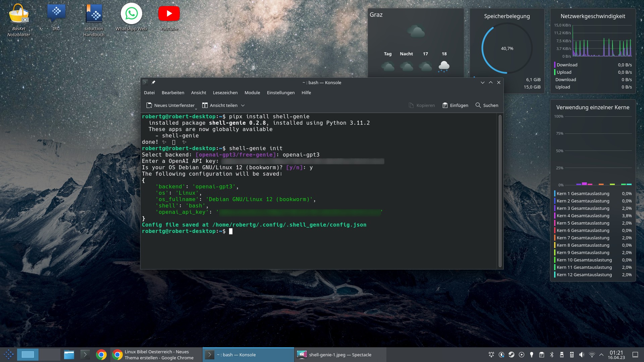Open the Einstellungen menu in Konsole
The width and height of the screenshot is (644, 362).
[x=281, y=93]
